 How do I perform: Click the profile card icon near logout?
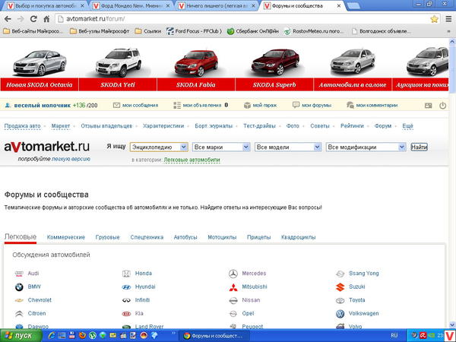click(x=429, y=106)
